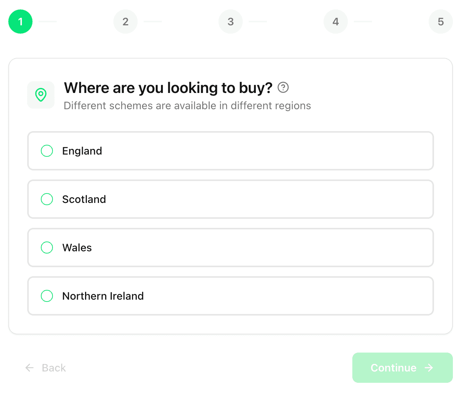Jump to step 4 circle
Viewport: 468px width, 393px height.
click(336, 22)
